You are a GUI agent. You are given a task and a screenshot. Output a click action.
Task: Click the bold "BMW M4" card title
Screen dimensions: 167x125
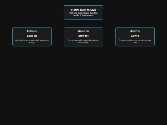83,36
